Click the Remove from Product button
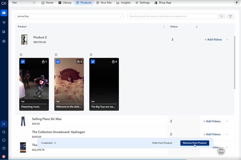Image resolution: width=241 pixels, height=160 pixels. click(195, 143)
